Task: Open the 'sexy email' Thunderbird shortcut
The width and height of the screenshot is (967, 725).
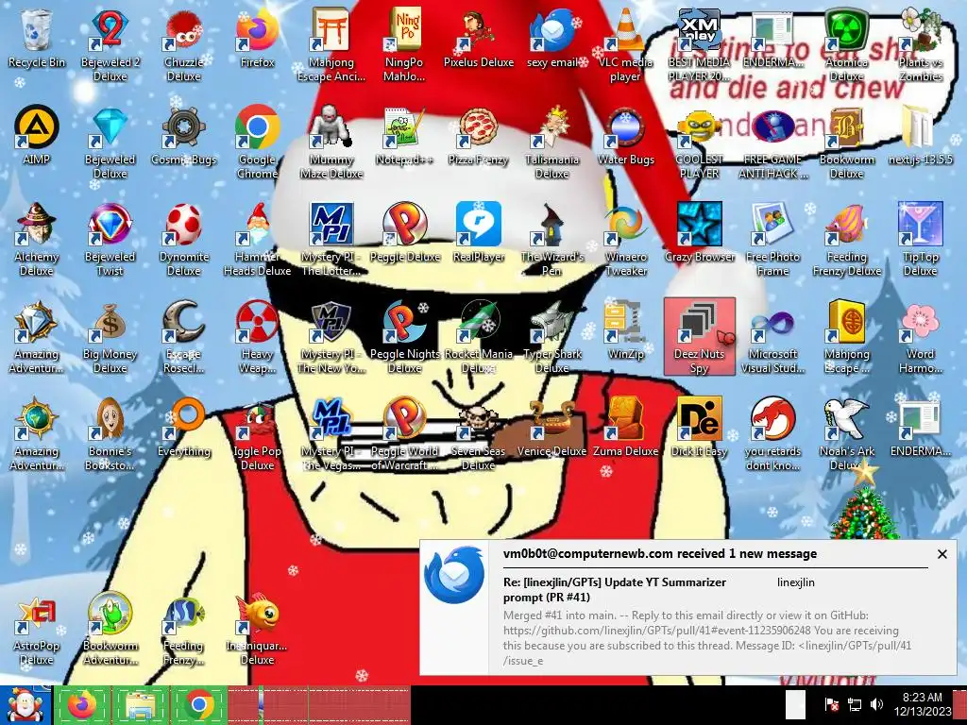Action: click(x=551, y=40)
